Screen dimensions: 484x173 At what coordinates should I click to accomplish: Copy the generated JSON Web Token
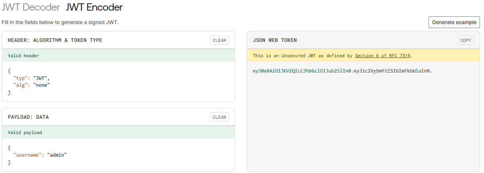[465, 40]
